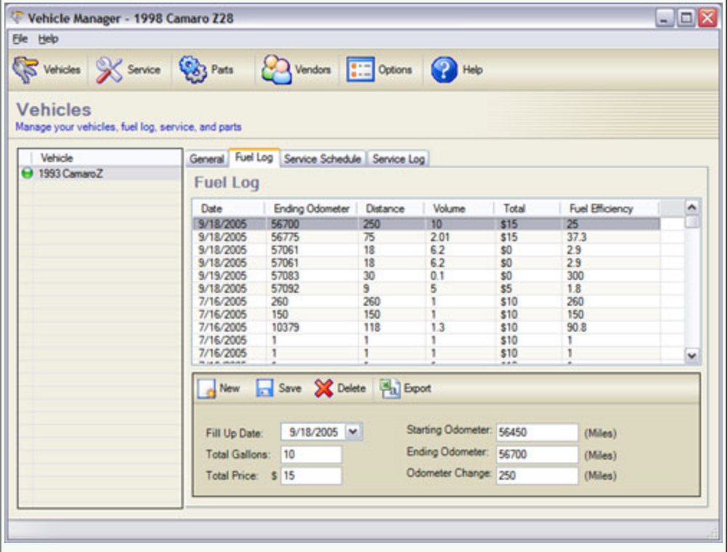Click the red Delete X icon

(x=324, y=388)
